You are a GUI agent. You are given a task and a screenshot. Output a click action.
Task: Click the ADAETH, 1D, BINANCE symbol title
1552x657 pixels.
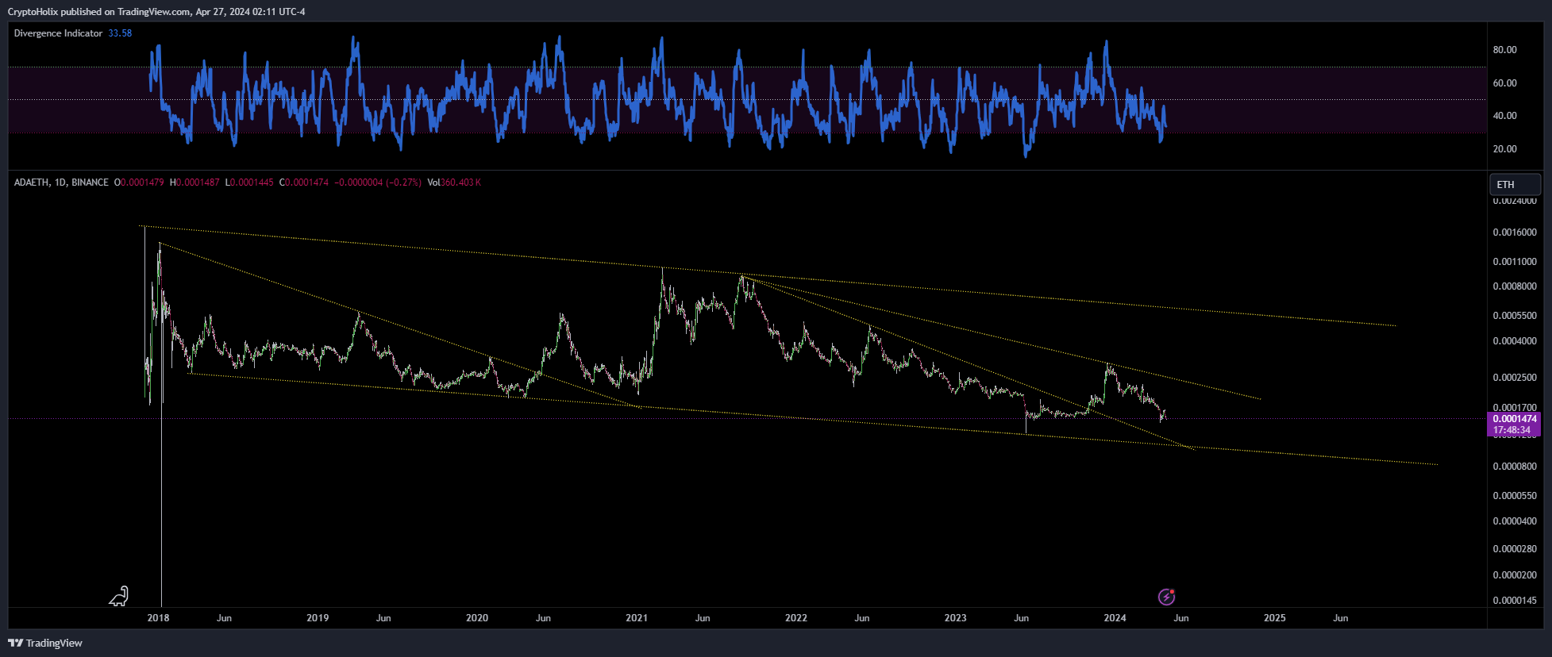pyautogui.click(x=61, y=182)
